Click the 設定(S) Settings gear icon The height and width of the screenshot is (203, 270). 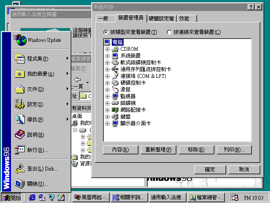point(20,104)
